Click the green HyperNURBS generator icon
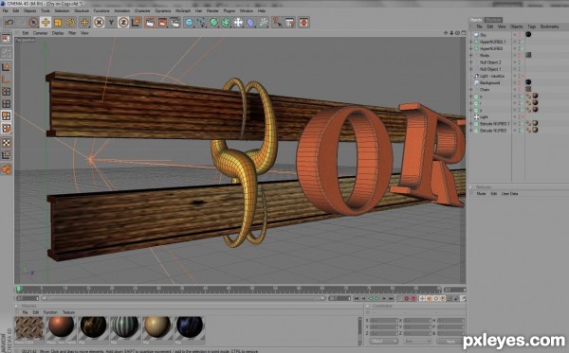Viewport: 569px width, 353px height. [213, 23]
